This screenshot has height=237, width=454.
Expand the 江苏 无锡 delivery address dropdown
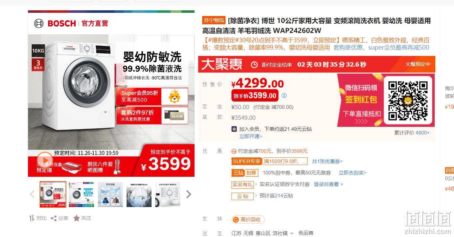[292, 234]
